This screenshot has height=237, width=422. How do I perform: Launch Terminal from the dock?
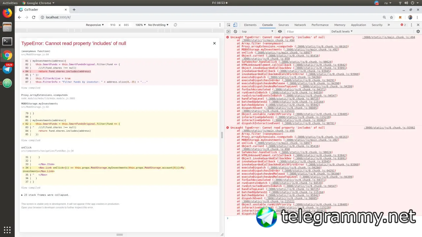point(7,41)
